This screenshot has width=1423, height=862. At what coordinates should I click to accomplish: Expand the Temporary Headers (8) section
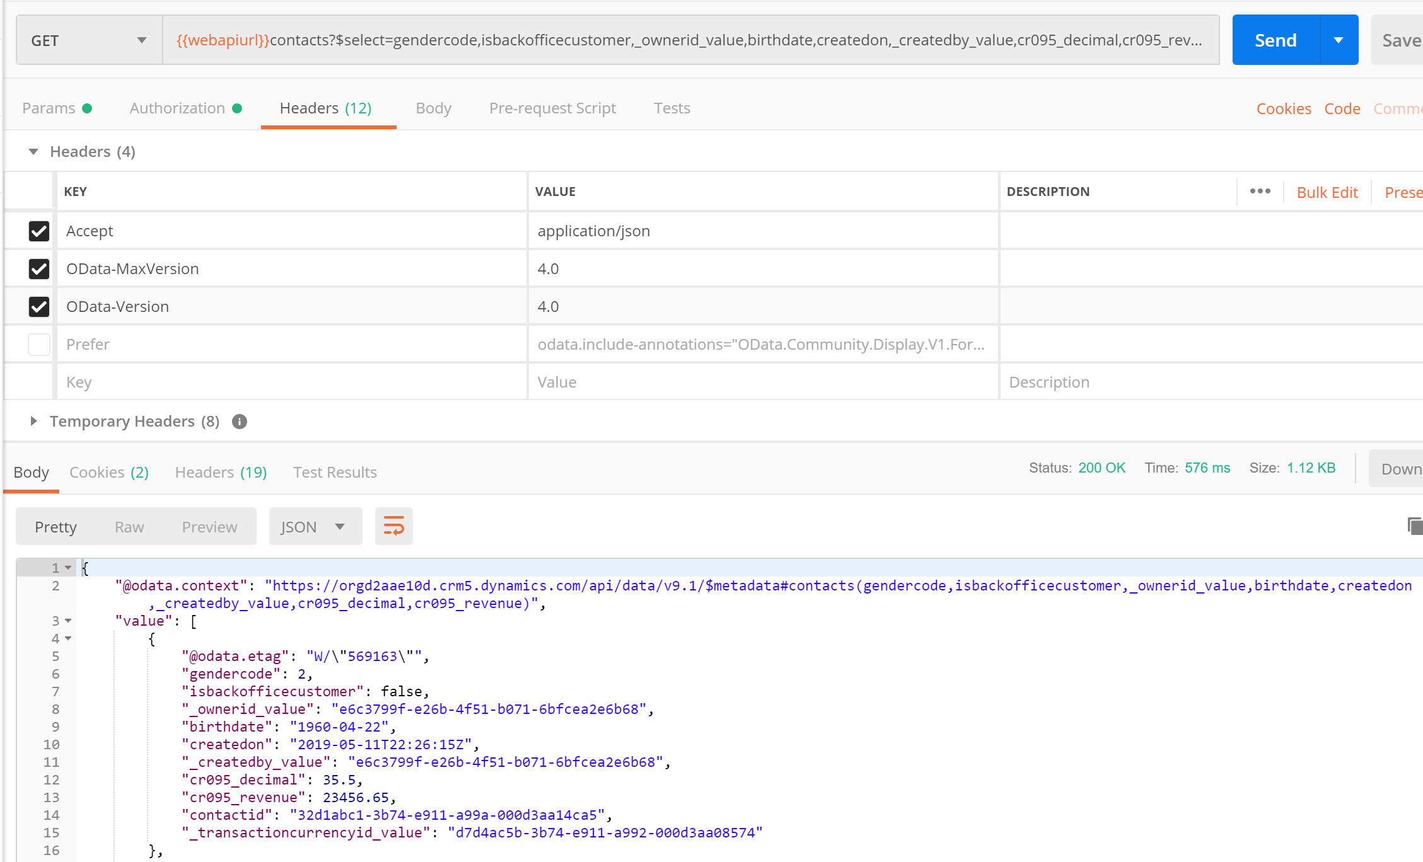click(x=33, y=422)
